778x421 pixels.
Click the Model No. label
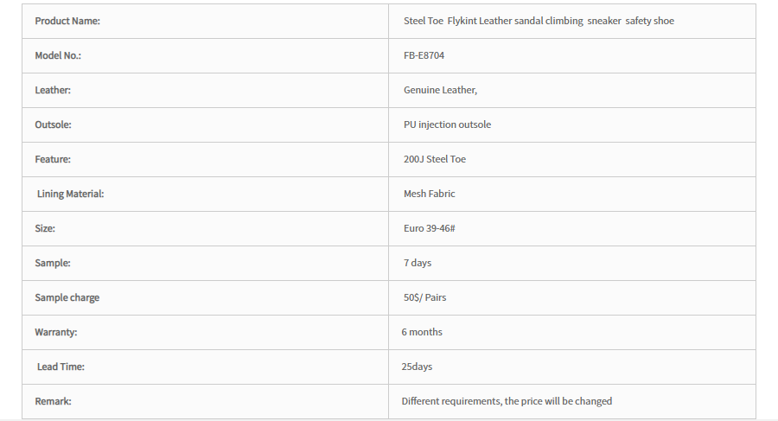(58, 55)
